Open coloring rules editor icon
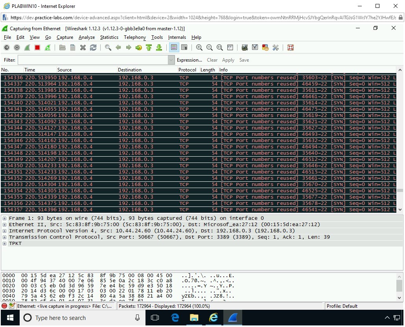This screenshot has width=405, height=327. [265, 47]
